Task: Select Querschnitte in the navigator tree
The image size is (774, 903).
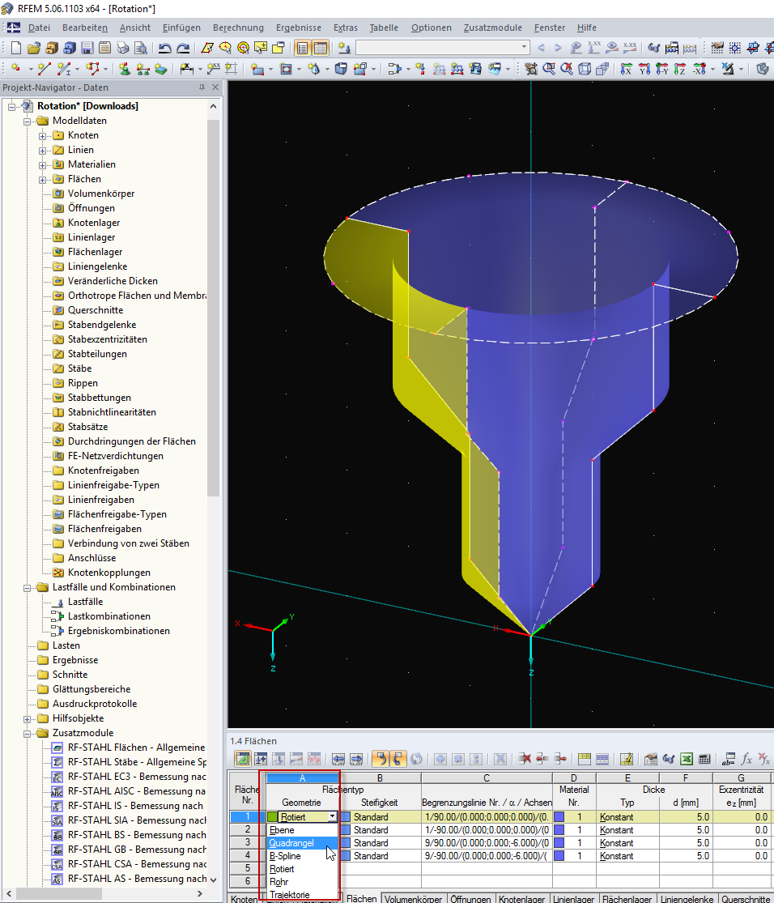Action: (96, 310)
